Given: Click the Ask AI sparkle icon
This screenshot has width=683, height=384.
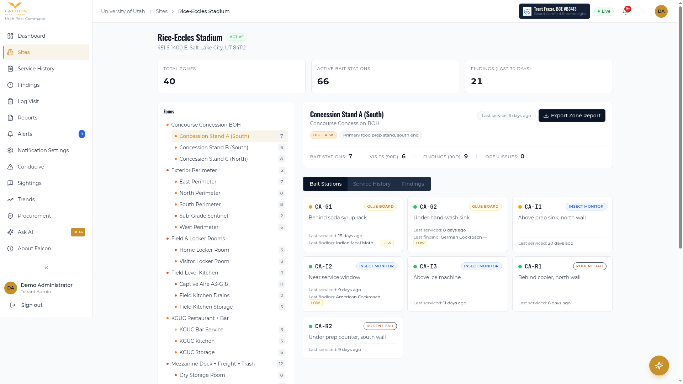Looking at the screenshot, I should 10,232.
